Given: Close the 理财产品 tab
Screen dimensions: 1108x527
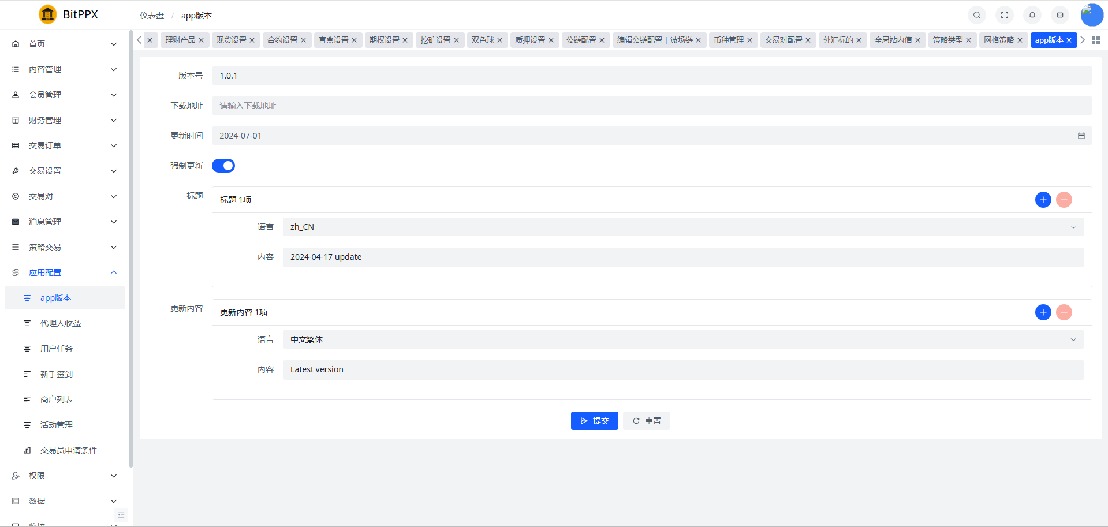Looking at the screenshot, I should point(201,40).
